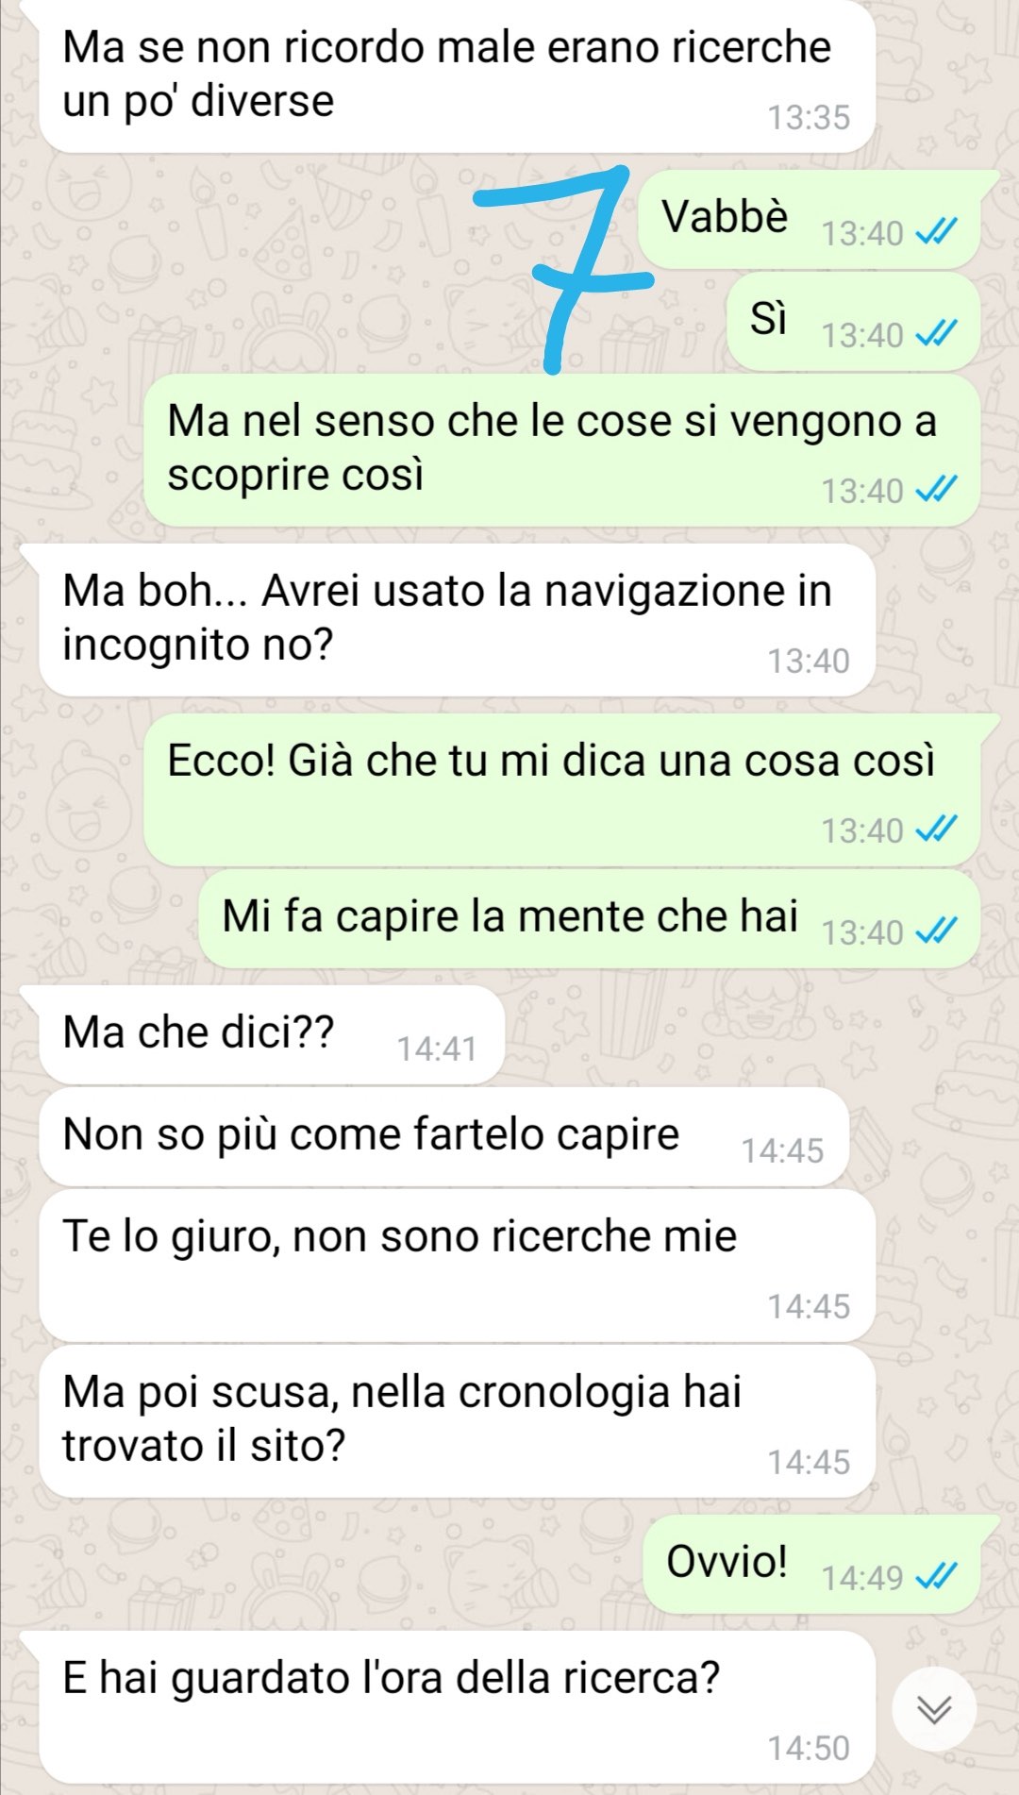Tap message "erano ricerche un po' diverse"
Image resolution: width=1019 pixels, height=1795 pixels.
458,76
